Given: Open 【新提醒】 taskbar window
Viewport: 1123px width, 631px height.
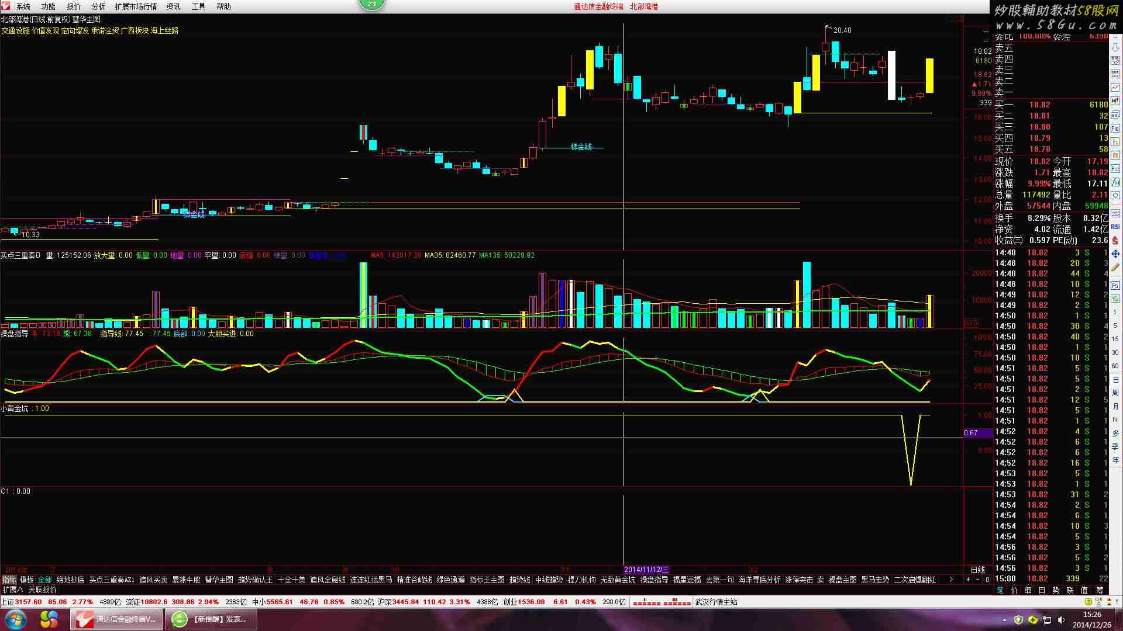Looking at the screenshot, I should [x=211, y=619].
